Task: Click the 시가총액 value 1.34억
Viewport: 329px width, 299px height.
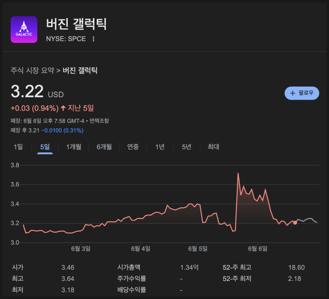Action: 189,268
